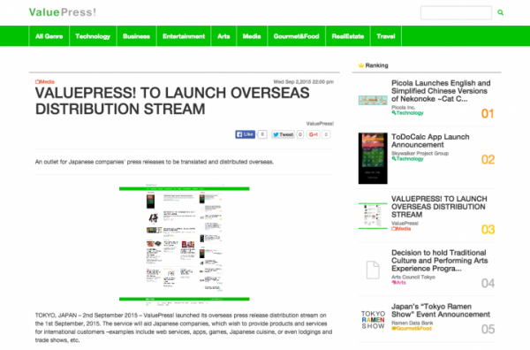Click the Facebook Like button

click(245, 134)
